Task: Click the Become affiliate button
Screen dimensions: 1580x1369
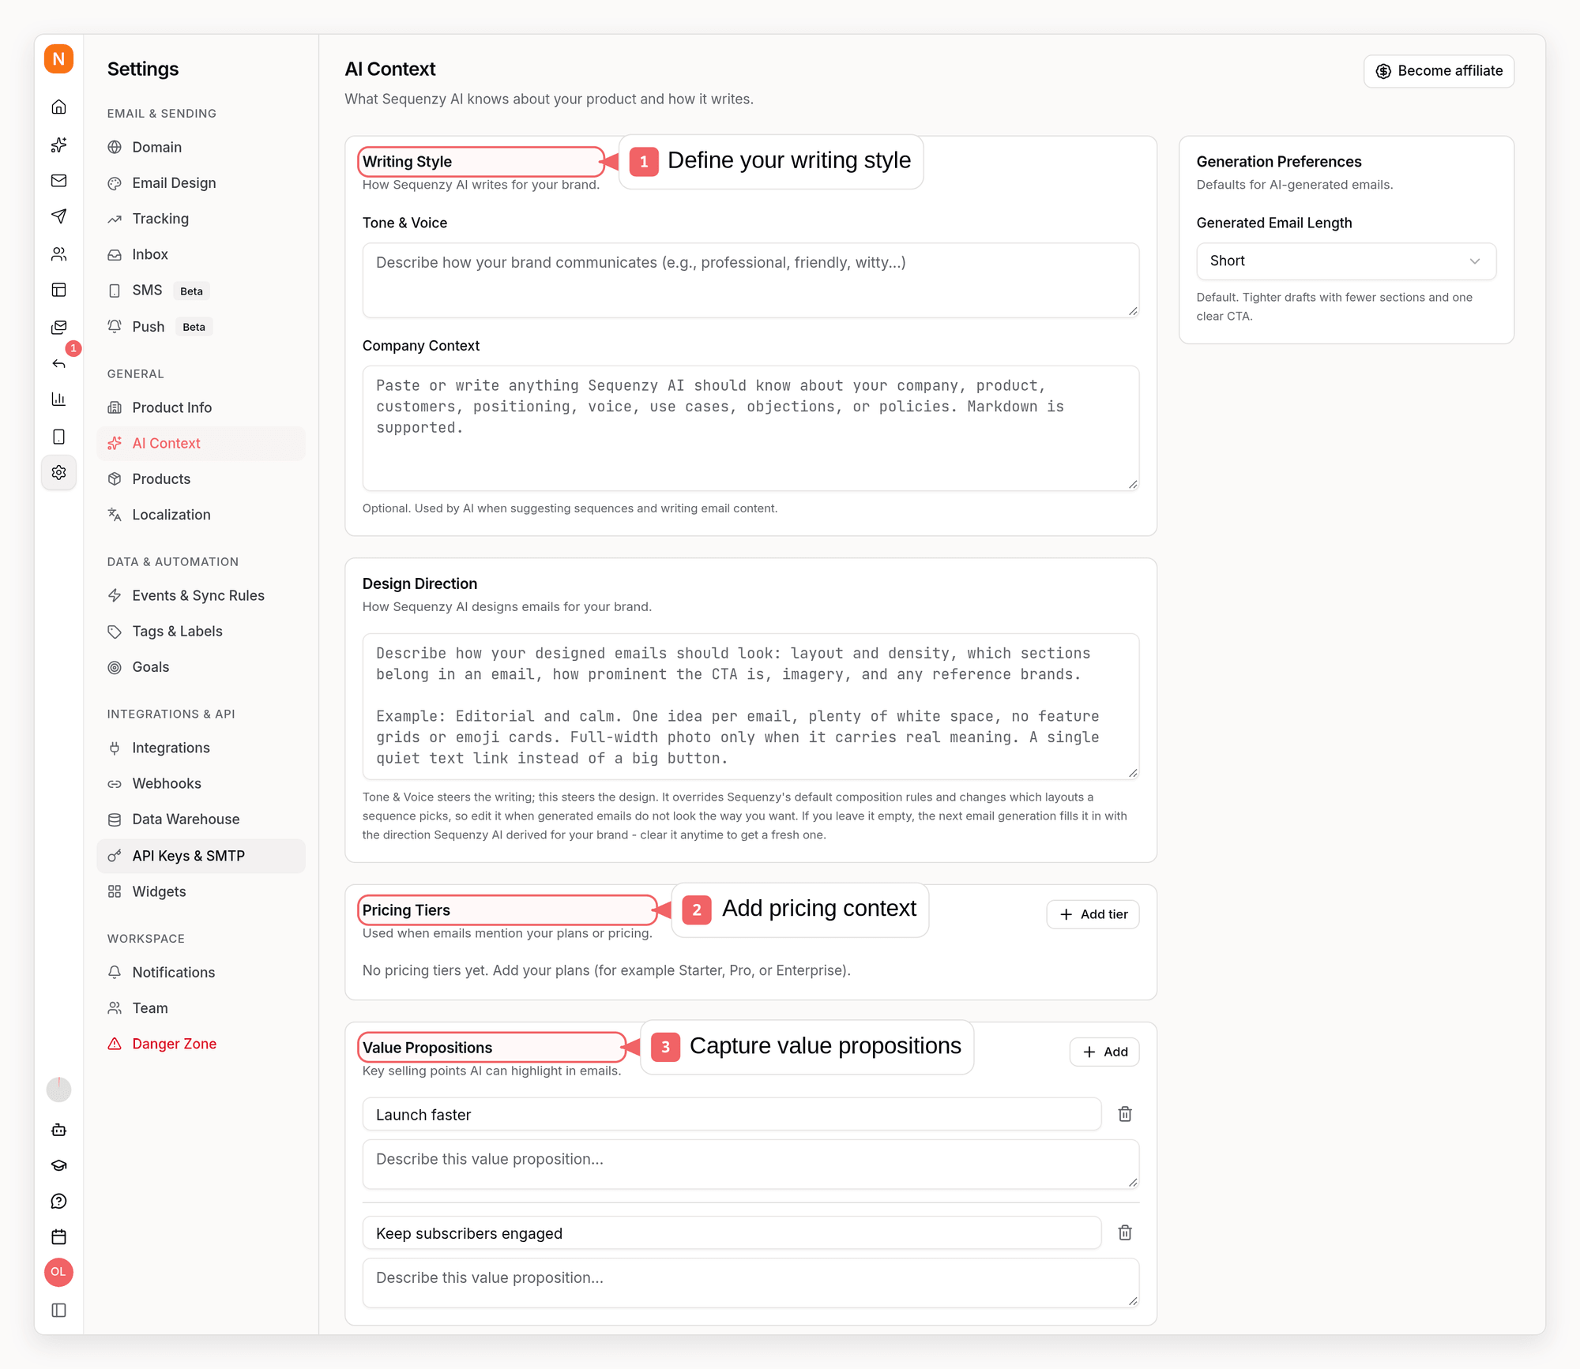Action: [1439, 71]
